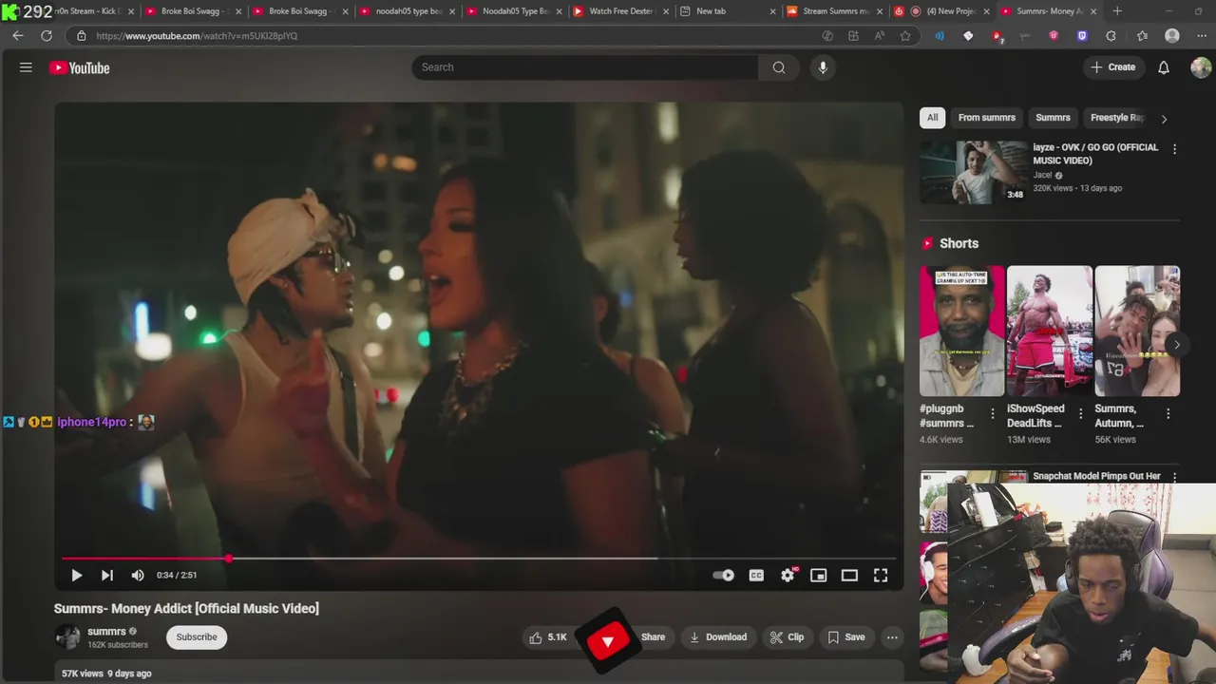Switch to the Watch Free Dexter tab
Screen dimensions: 1216x684
point(621,11)
